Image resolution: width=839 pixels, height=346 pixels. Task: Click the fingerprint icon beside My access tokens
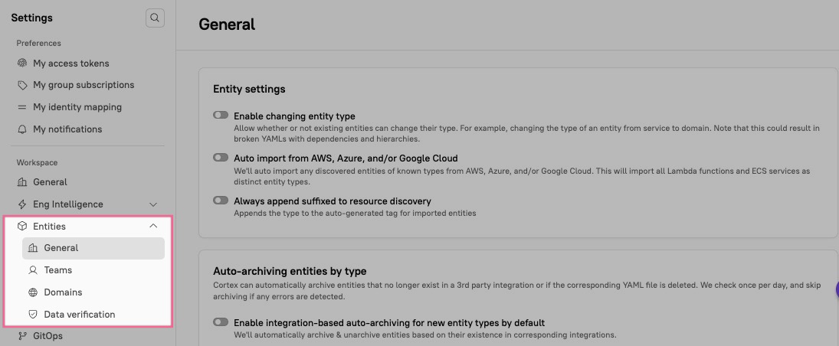22,64
